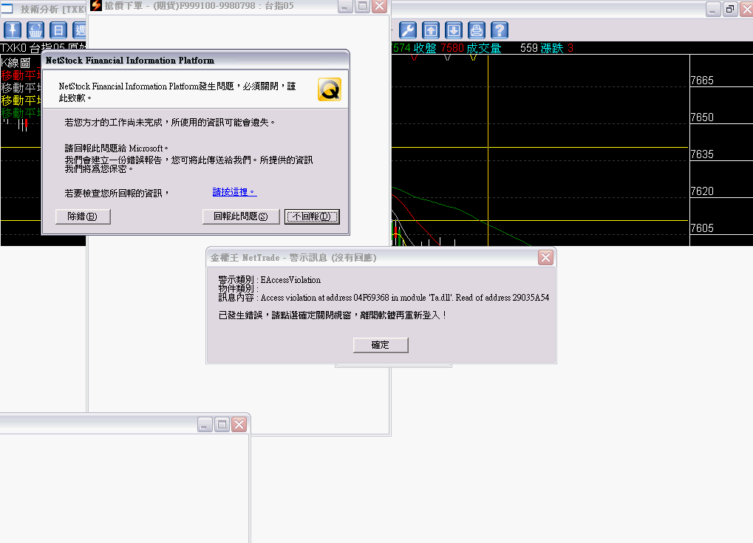The height and width of the screenshot is (543, 753).
Task: Click the Q icon in the NetStock error dialog
Action: pos(330,89)
